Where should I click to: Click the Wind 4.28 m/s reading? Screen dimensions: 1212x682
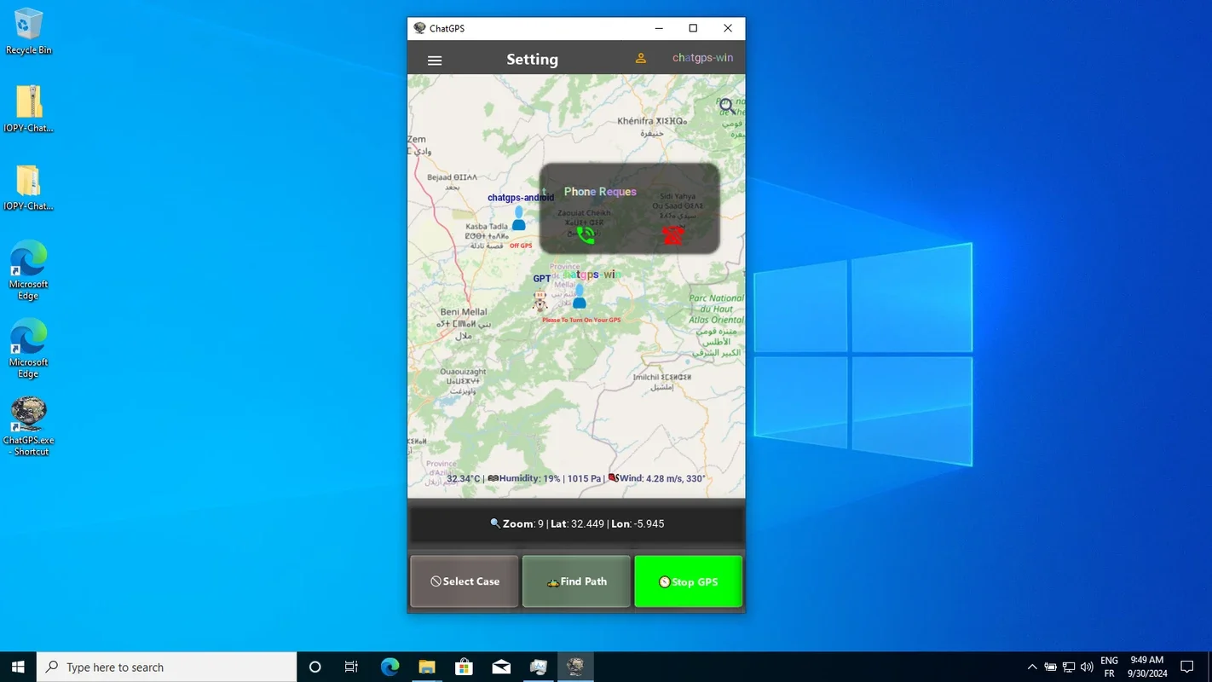coord(656,479)
